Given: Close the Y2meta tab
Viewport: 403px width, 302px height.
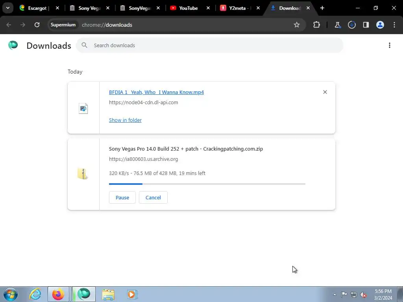Looking at the screenshot, I should pyautogui.click(x=258, y=8).
